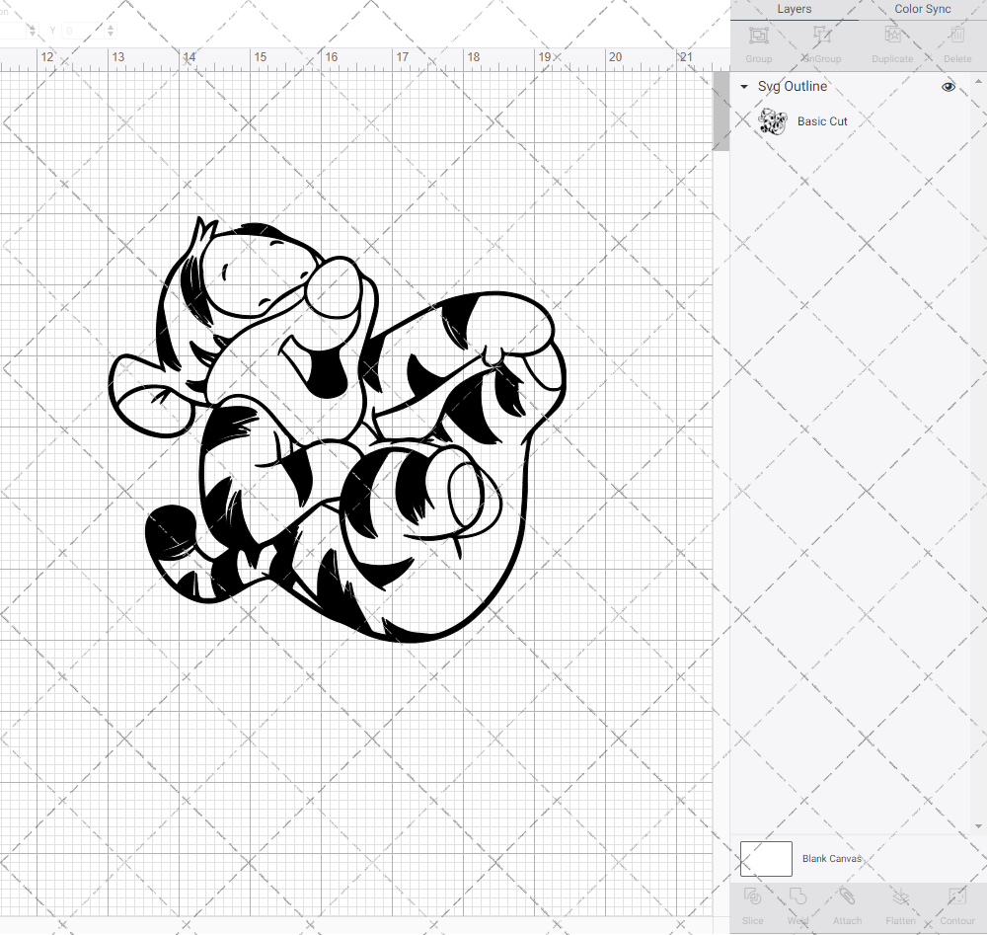
Task: Click the UnGroup icon
Action: 821,36
